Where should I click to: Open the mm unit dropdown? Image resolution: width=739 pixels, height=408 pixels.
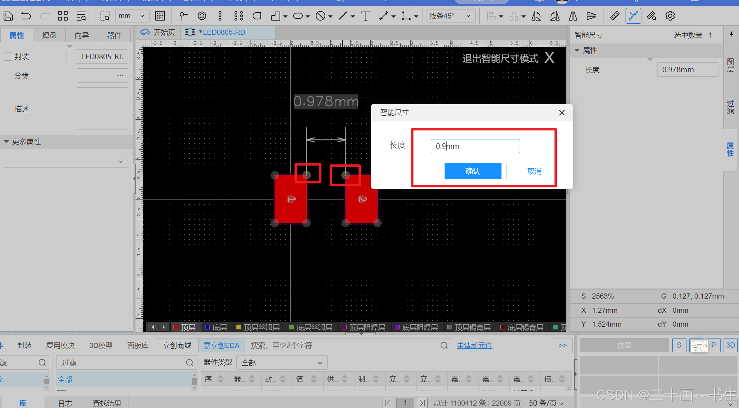pyautogui.click(x=132, y=16)
